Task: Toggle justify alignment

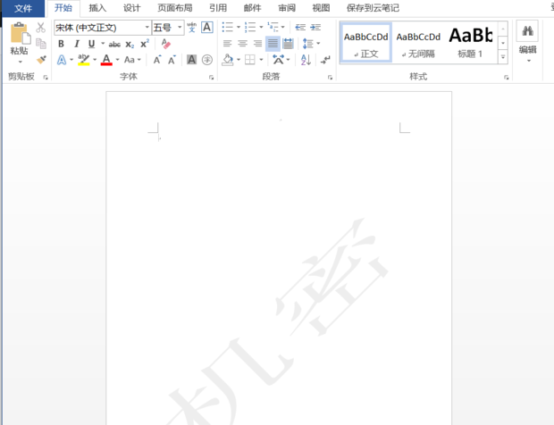Action: [273, 44]
